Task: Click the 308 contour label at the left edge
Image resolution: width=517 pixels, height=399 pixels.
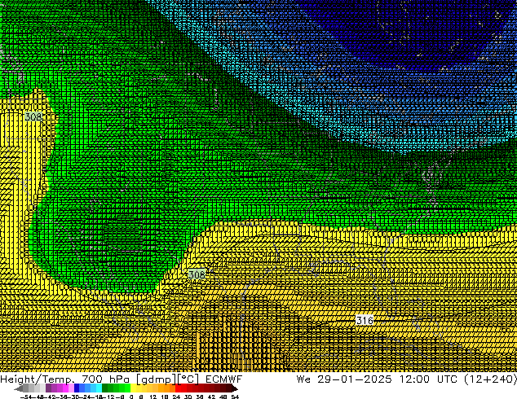Action: (x=33, y=116)
